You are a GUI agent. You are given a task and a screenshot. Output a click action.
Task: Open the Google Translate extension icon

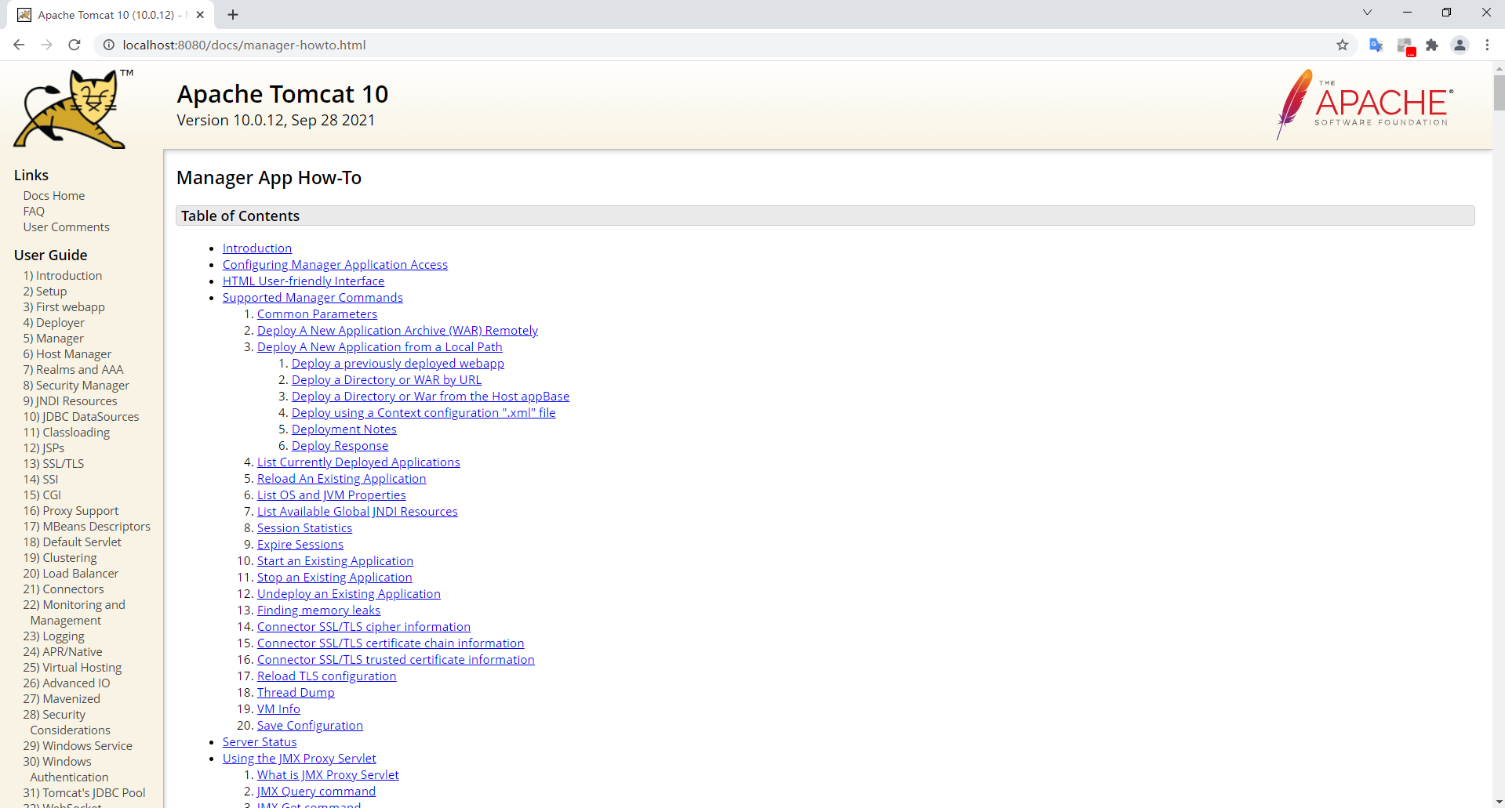click(x=1376, y=45)
